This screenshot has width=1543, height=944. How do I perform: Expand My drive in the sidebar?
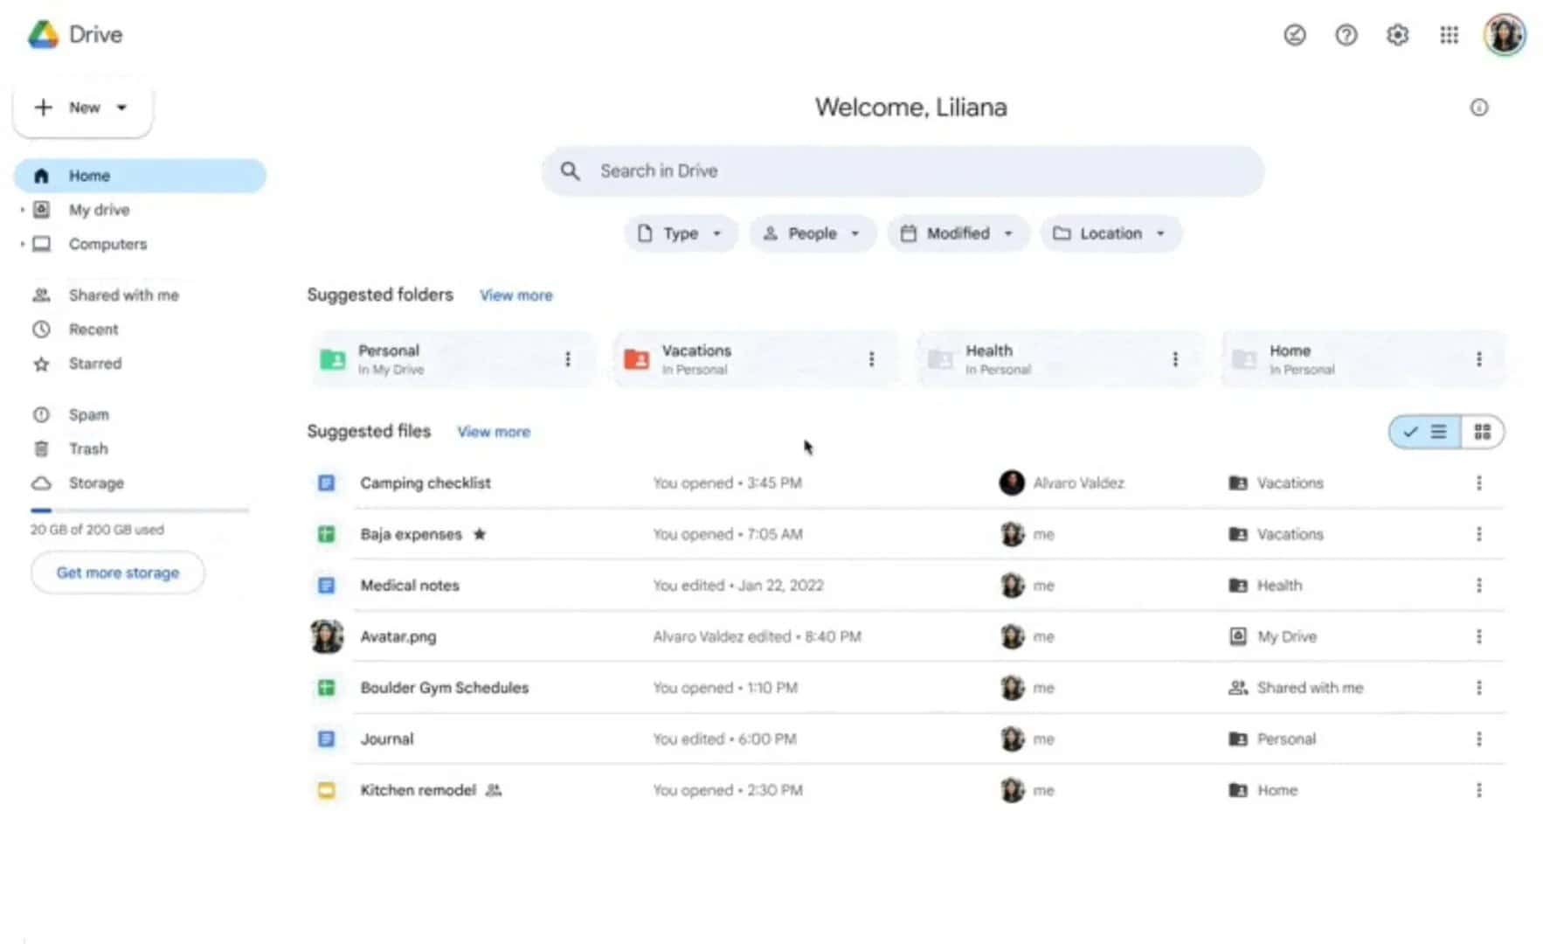point(21,210)
